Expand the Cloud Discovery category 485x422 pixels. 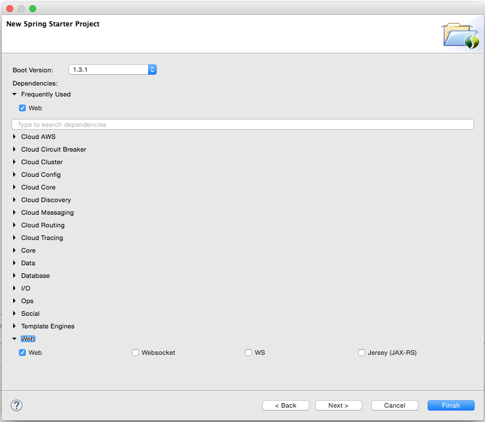[14, 200]
